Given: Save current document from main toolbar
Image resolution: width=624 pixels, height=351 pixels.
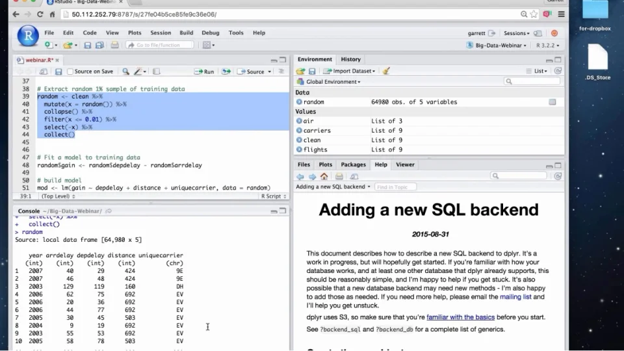Looking at the screenshot, I should [x=87, y=45].
